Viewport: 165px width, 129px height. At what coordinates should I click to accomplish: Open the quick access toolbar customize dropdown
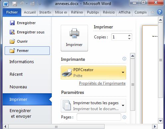click(x=40, y=4)
